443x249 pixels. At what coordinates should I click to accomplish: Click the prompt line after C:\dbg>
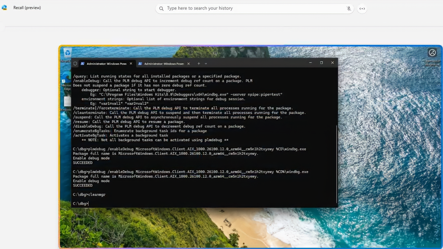point(89,203)
